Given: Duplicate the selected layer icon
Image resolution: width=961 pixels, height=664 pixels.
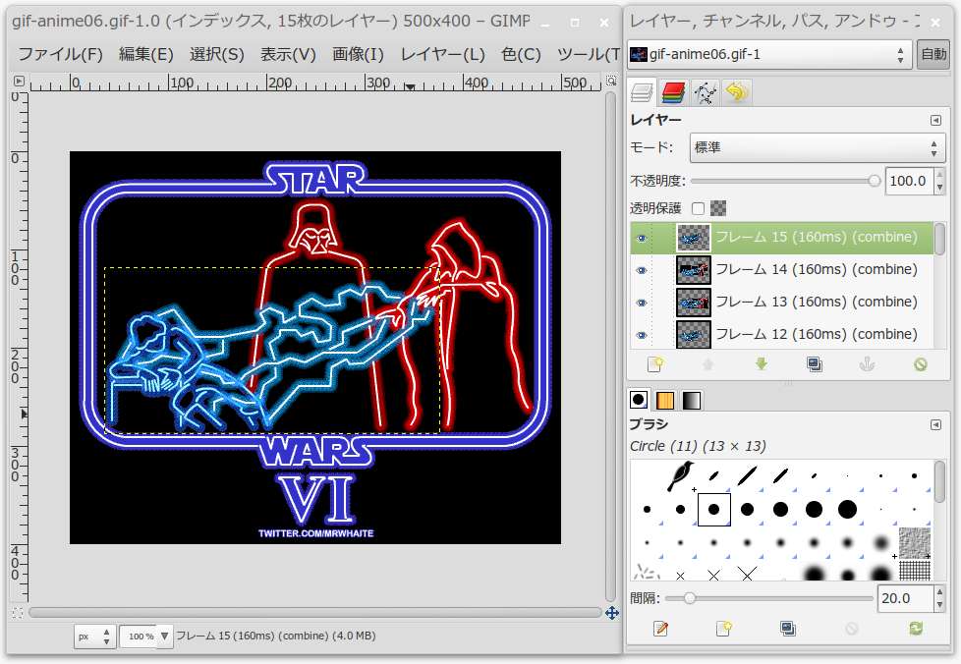Looking at the screenshot, I should (815, 365).
